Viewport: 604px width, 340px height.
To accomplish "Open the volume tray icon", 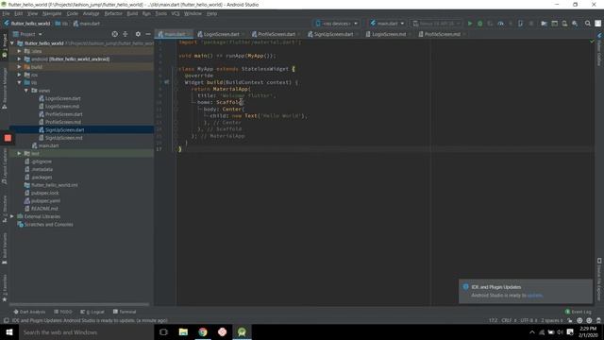I will (x=560, y=331).
